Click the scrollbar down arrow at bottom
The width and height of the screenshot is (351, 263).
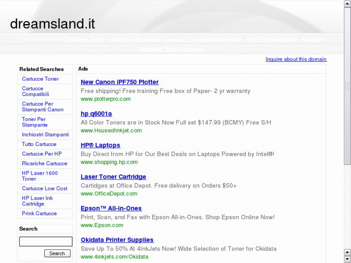tap(347, 259)
